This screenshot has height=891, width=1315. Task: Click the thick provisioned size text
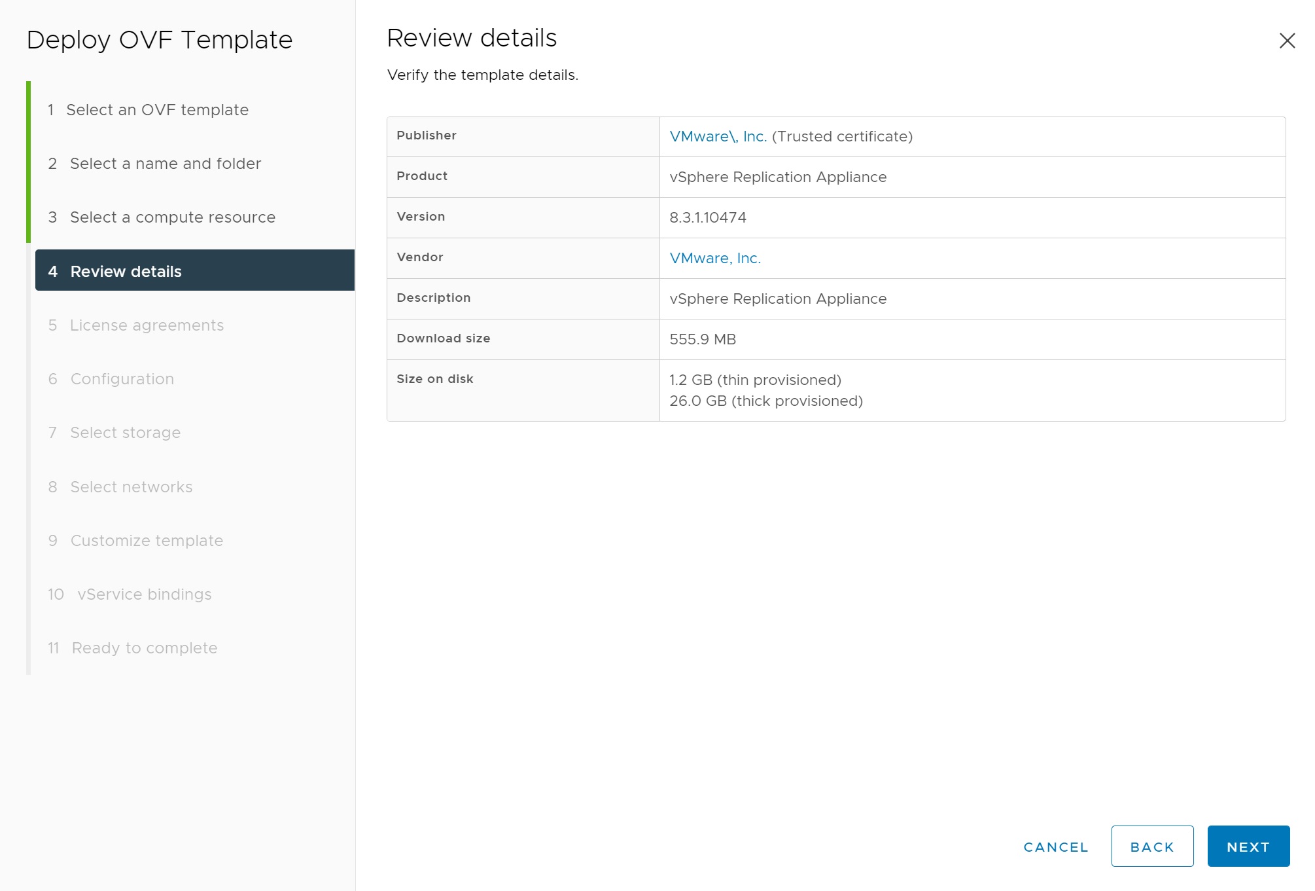click(x=765, y=401)
